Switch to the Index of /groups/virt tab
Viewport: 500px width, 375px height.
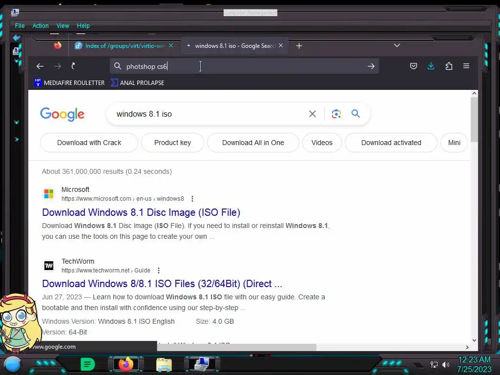[125, 45]
